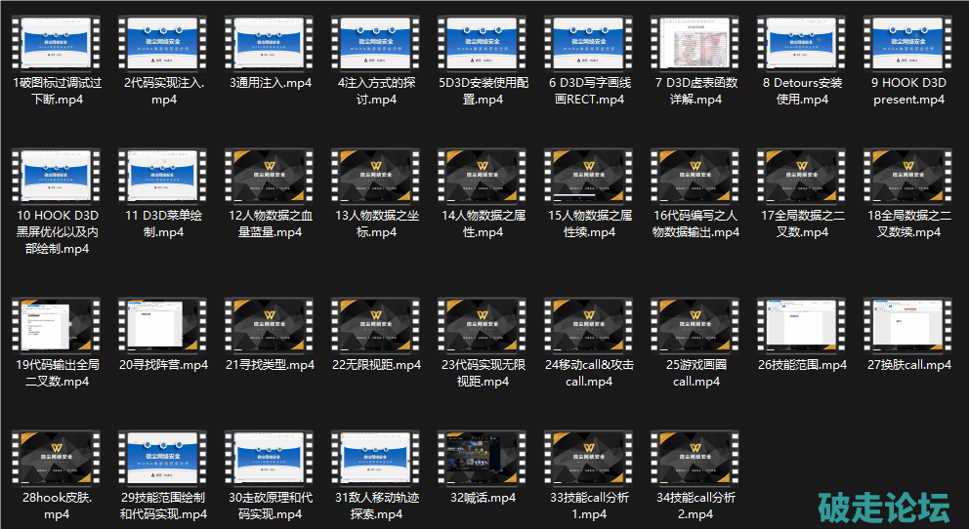Click the 9 HOOK D3D present.mp4 file

(x=908, y=43)
